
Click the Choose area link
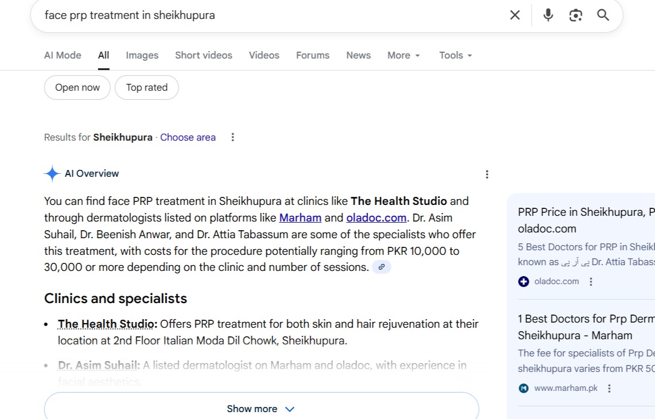[188, 138]
